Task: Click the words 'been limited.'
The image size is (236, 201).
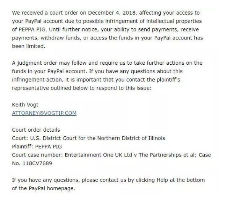Action: 28,46
